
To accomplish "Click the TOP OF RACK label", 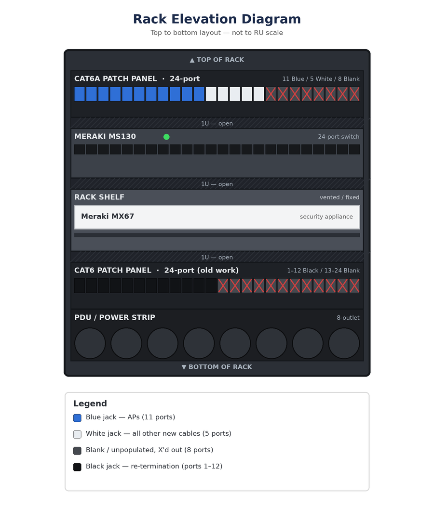I will point(217,60).
